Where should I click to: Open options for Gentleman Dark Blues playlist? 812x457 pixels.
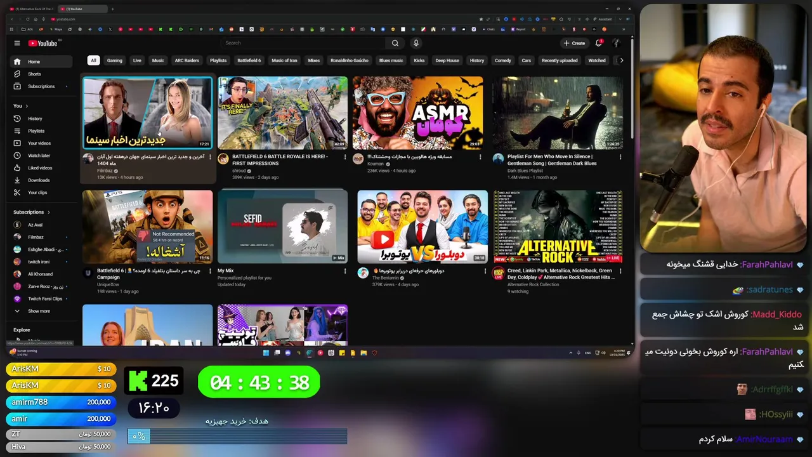pos(620,157)
